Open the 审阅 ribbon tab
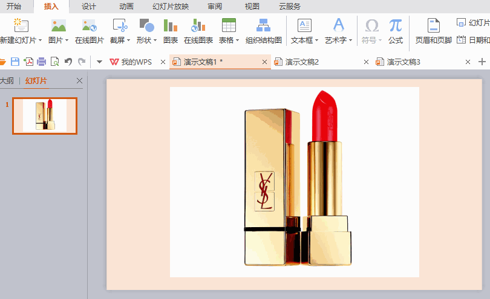 click(215, 6)
